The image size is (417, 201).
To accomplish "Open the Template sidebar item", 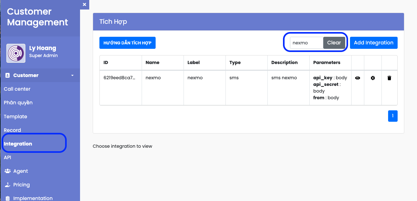I will pyautogui.click(x=16, y=117).
